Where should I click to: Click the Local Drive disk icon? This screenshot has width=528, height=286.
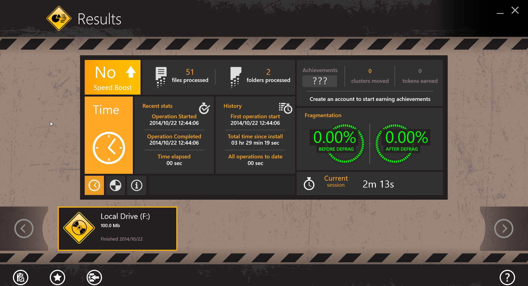(79, 228)
